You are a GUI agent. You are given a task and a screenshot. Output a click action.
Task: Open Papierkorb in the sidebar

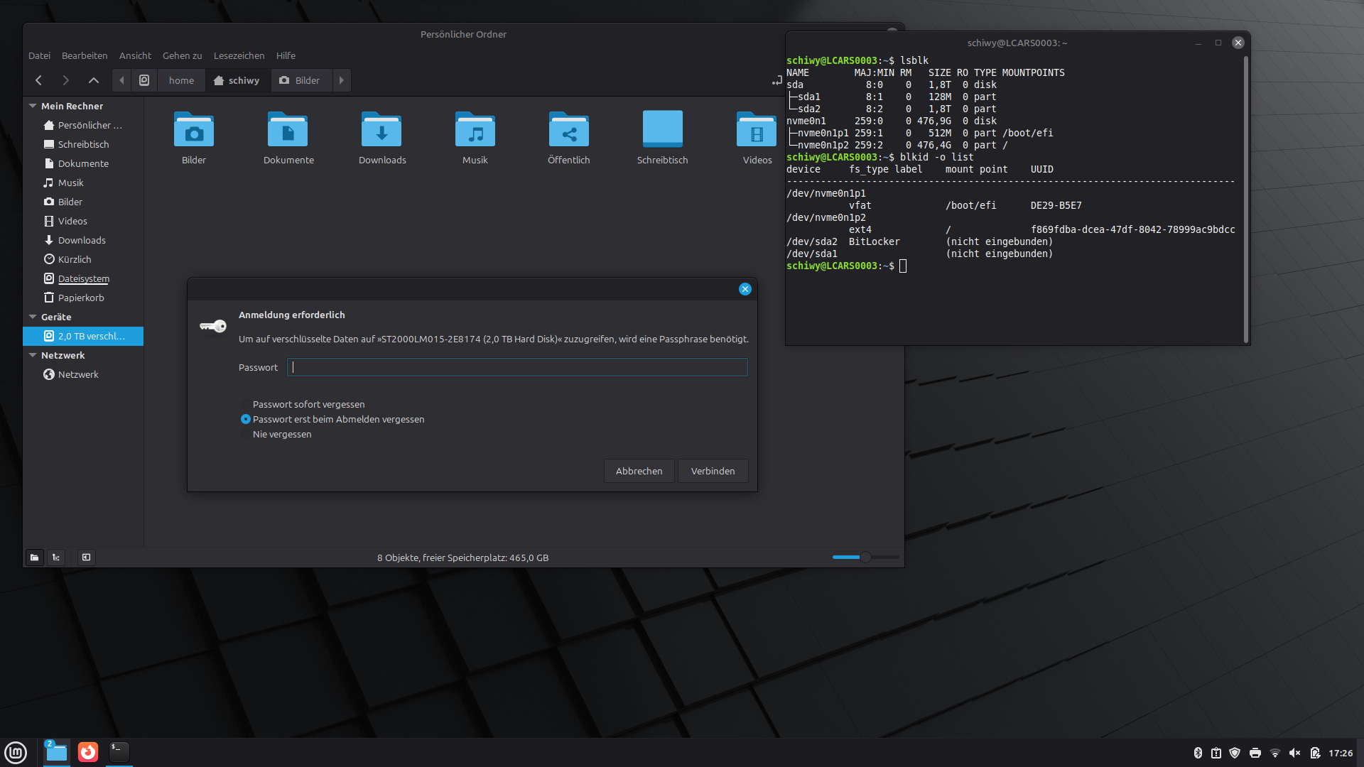(80, 298)
